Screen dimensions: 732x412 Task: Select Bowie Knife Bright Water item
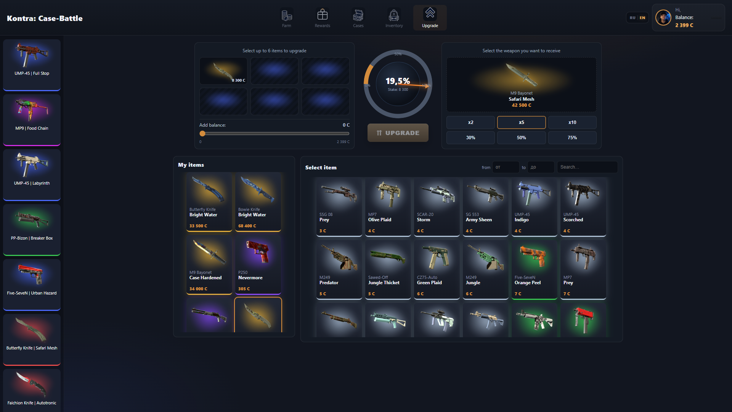pyautogui.click(x=258, y=202)
